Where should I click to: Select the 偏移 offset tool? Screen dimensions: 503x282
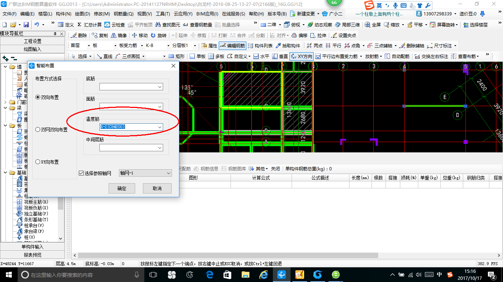point(299,35)
